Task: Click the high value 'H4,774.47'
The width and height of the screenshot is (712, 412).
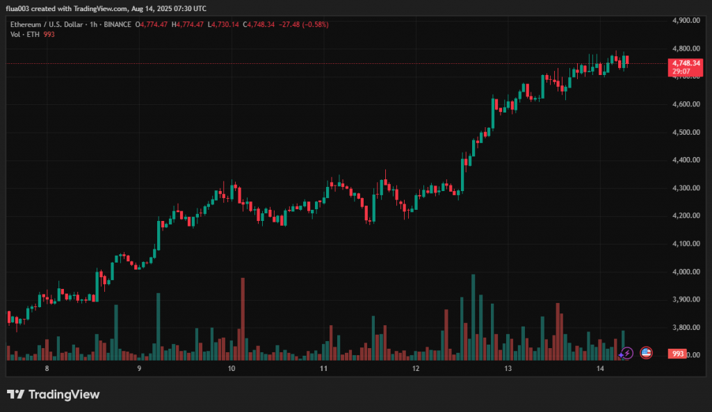Action: pyautogui.click(x=188, y=24)
